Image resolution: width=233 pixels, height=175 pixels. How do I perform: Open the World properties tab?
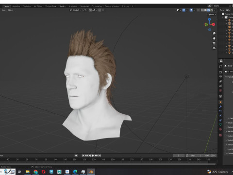(x=220, y=90)
